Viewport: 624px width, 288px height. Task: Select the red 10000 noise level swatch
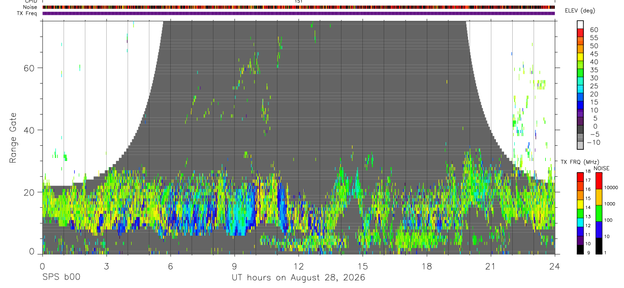pos(598,181)
